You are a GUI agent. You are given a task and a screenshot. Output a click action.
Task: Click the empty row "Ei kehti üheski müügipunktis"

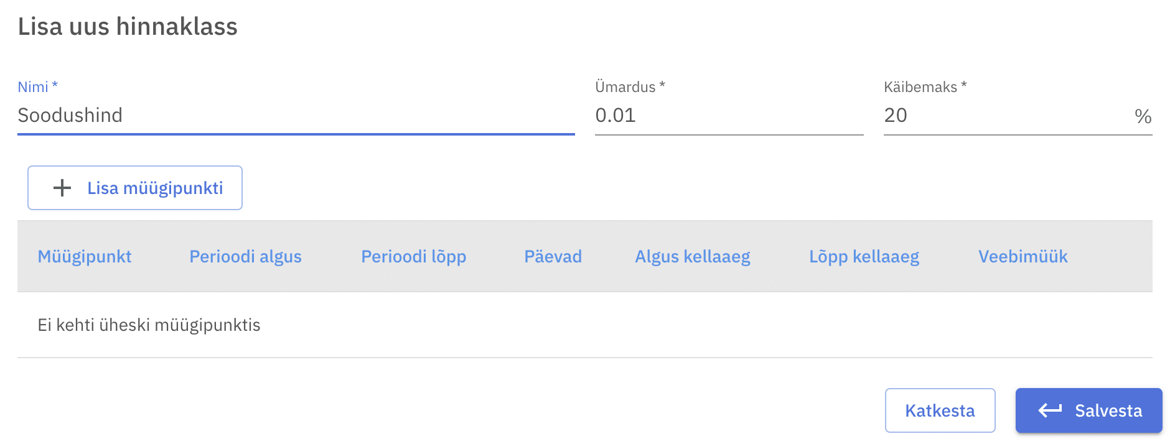[x=149, y=325]
